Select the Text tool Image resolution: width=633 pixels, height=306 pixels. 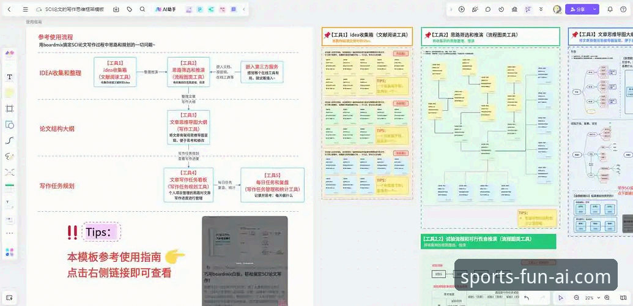coord(10,76)
